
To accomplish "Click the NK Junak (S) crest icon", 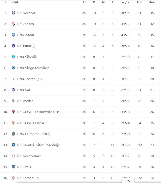I will pos(13,46).
